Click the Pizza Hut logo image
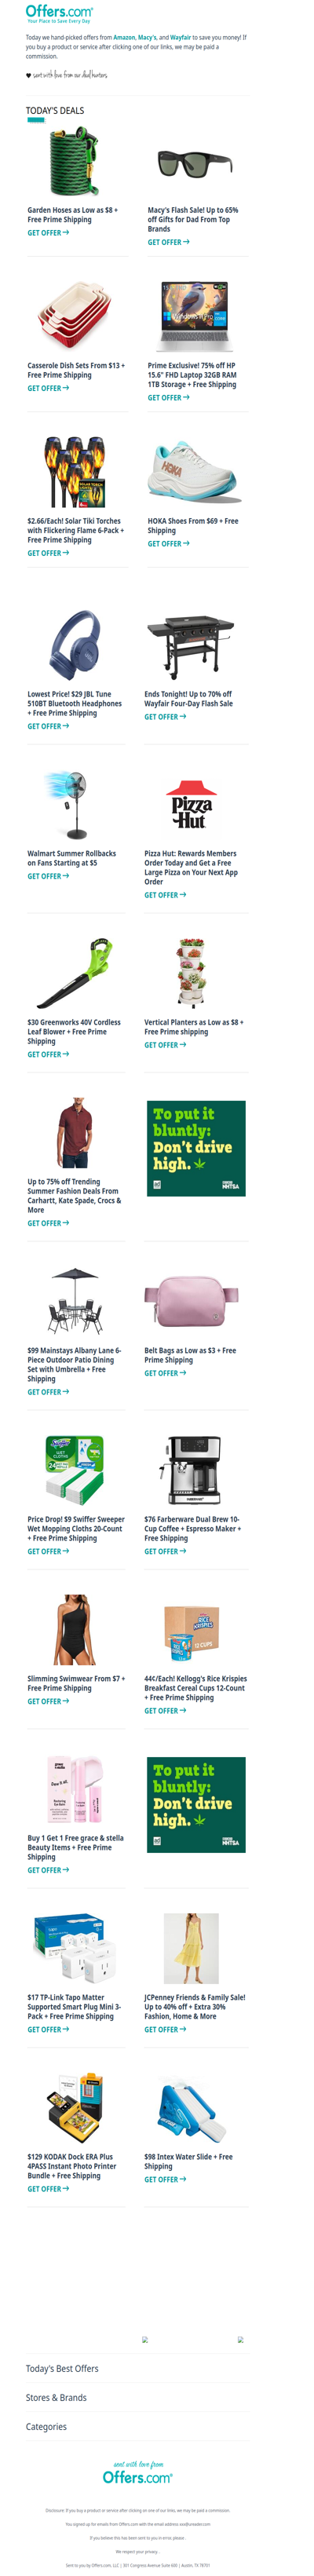This screenshot has height=2576, width=314. [x=191, y=805]
